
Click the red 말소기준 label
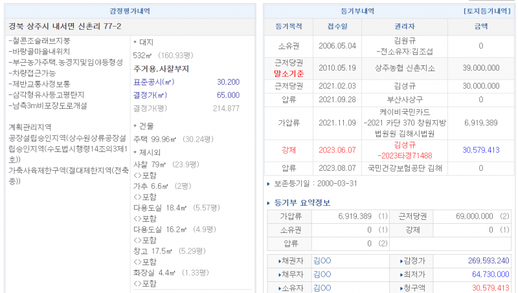(289, 73)
